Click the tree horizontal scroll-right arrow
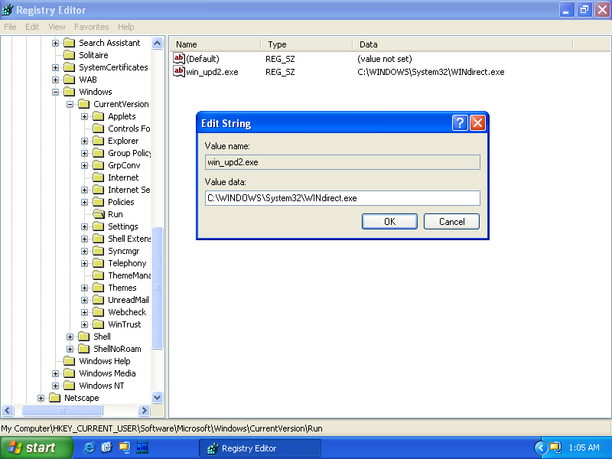 [x=144, y=410]
